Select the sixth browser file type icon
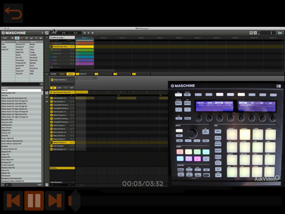Viewport: 285px width, 214px height. (x=36, y=38)
